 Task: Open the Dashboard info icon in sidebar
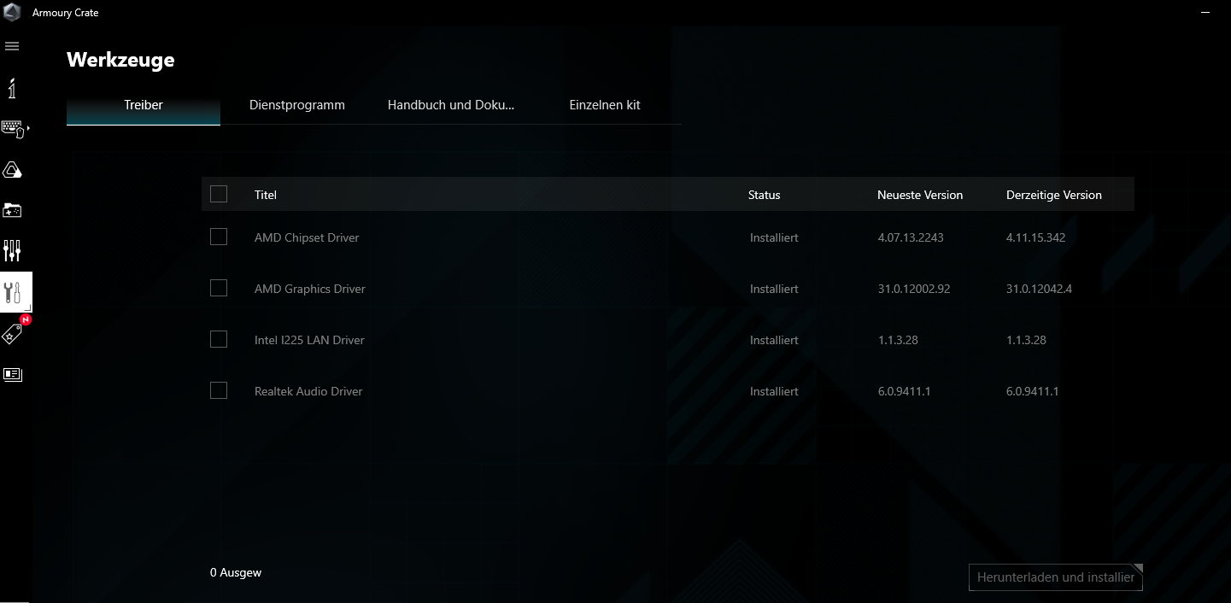coord(12,88)
